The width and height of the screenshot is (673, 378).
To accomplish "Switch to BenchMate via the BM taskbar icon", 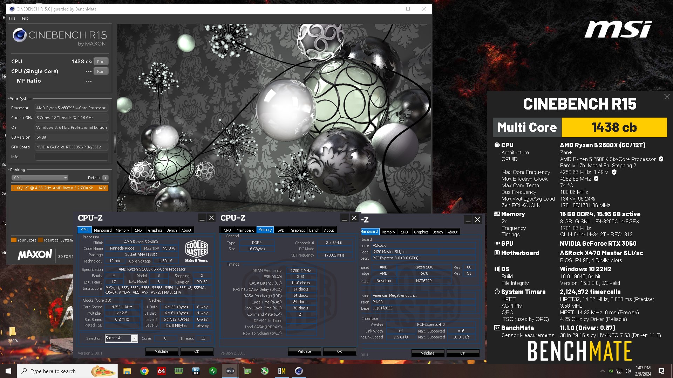I will 281,371.
